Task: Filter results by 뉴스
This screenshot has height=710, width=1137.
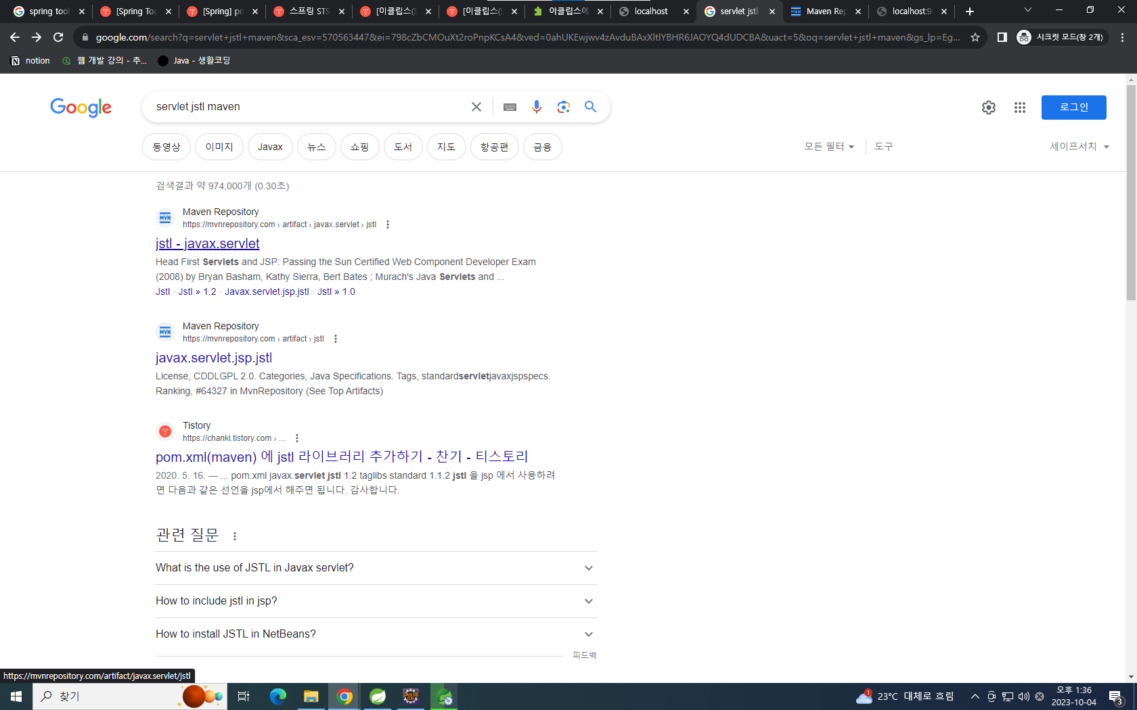Action: (x=317, y=147)
